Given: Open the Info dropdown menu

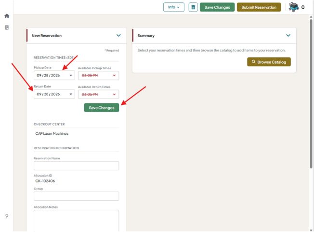Looking at the screenshot, I should (174, 7).
